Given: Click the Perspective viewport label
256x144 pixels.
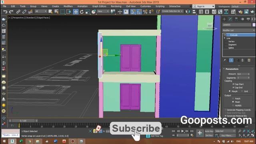Looking at the screenshot, I should point(18,18).
